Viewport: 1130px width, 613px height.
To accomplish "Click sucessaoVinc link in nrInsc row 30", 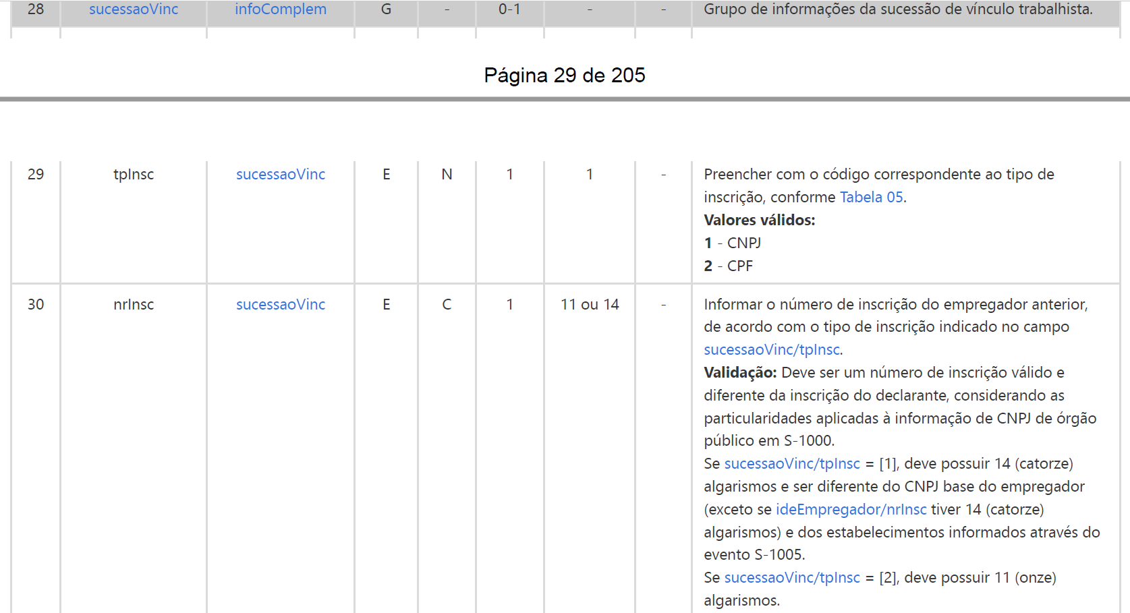I will click(281, 304).
